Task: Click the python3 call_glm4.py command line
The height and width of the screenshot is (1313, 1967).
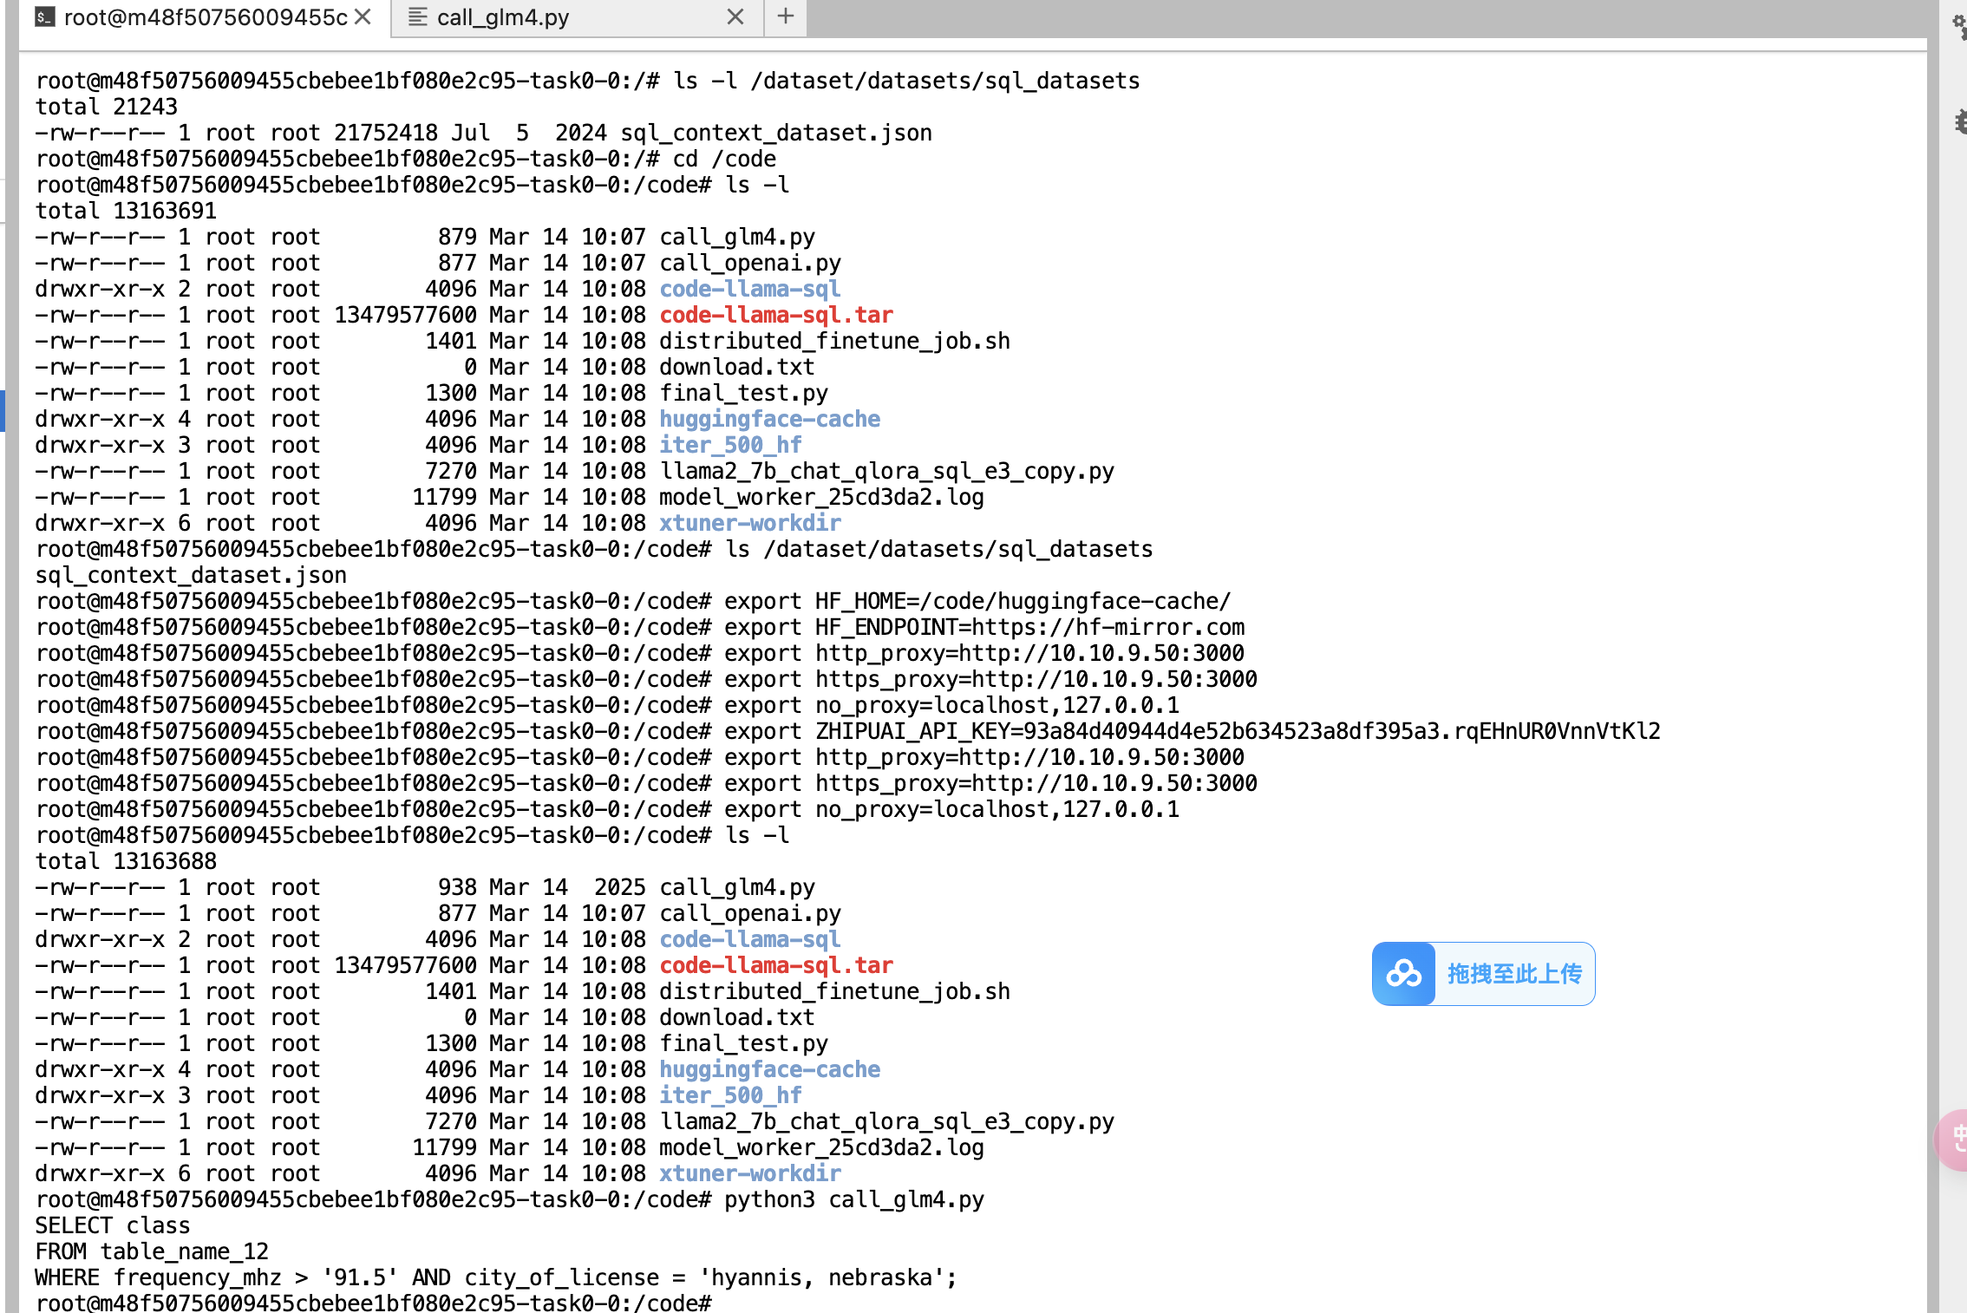Action: tap(854, 1199)
